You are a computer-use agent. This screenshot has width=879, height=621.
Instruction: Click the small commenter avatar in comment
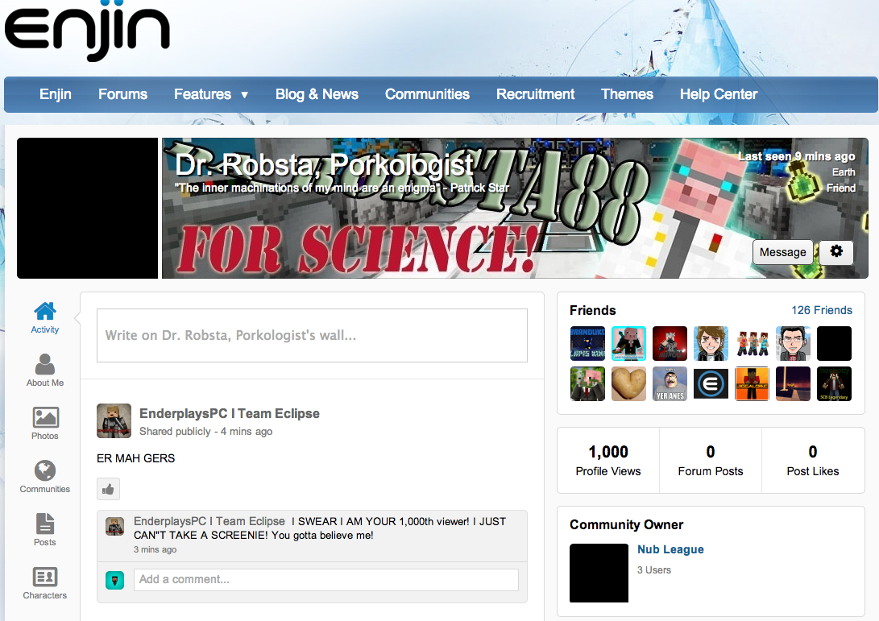point(115,526)
